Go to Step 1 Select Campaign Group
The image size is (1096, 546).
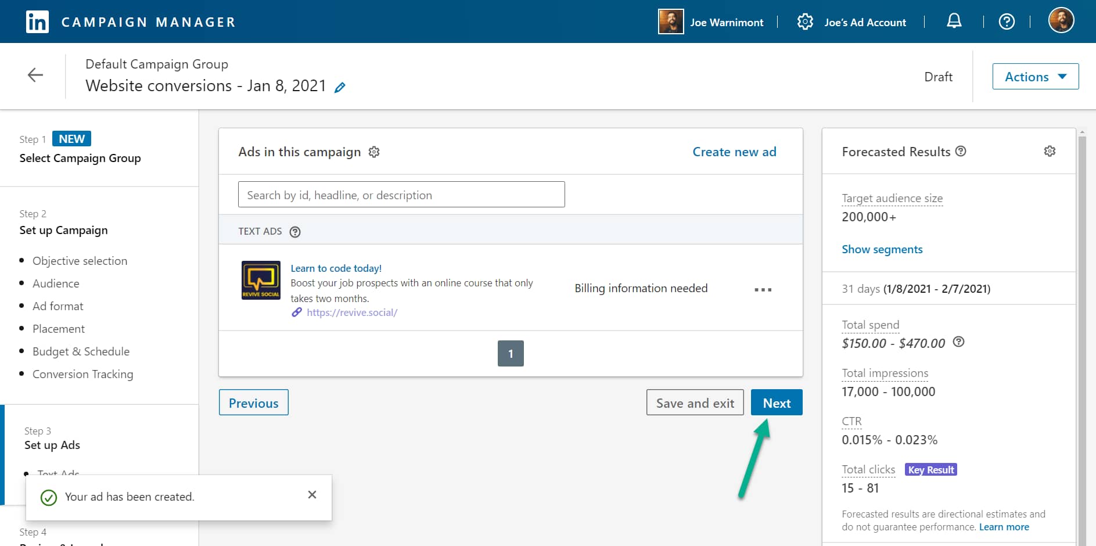pyautogui.click(x=80, y=158)
